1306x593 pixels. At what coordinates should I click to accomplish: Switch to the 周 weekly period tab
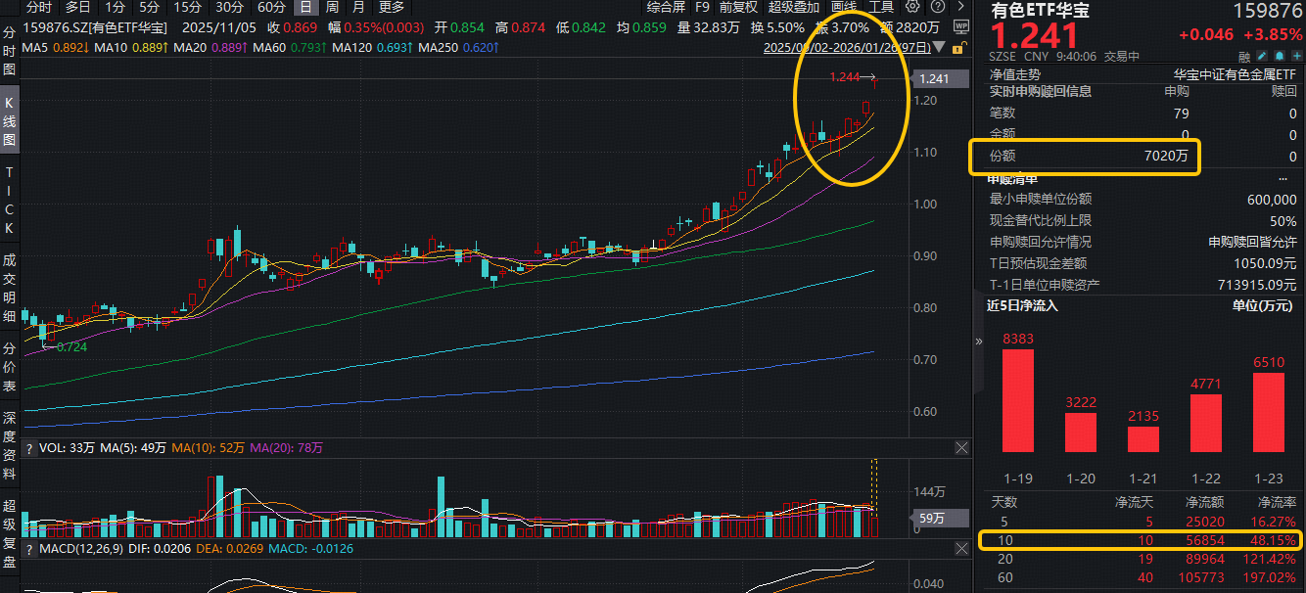coord(331,7)
